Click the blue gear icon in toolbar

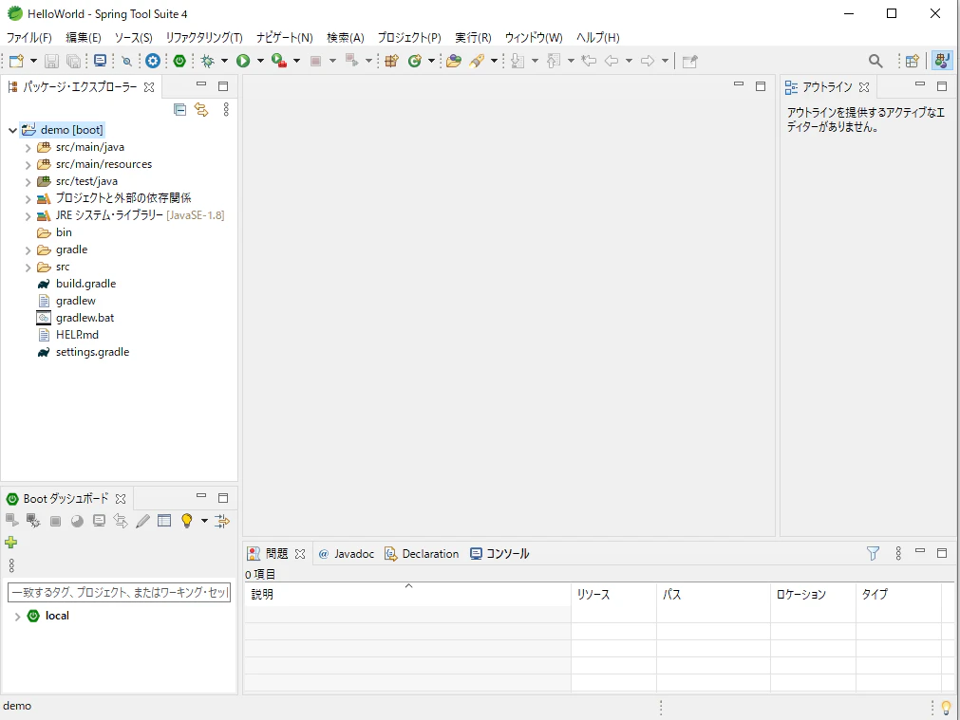tap(153, 61)
